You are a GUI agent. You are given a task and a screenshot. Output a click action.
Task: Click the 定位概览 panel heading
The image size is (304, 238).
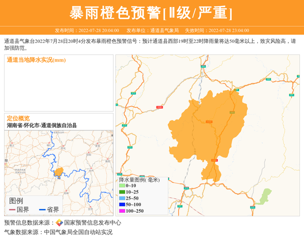18,118
